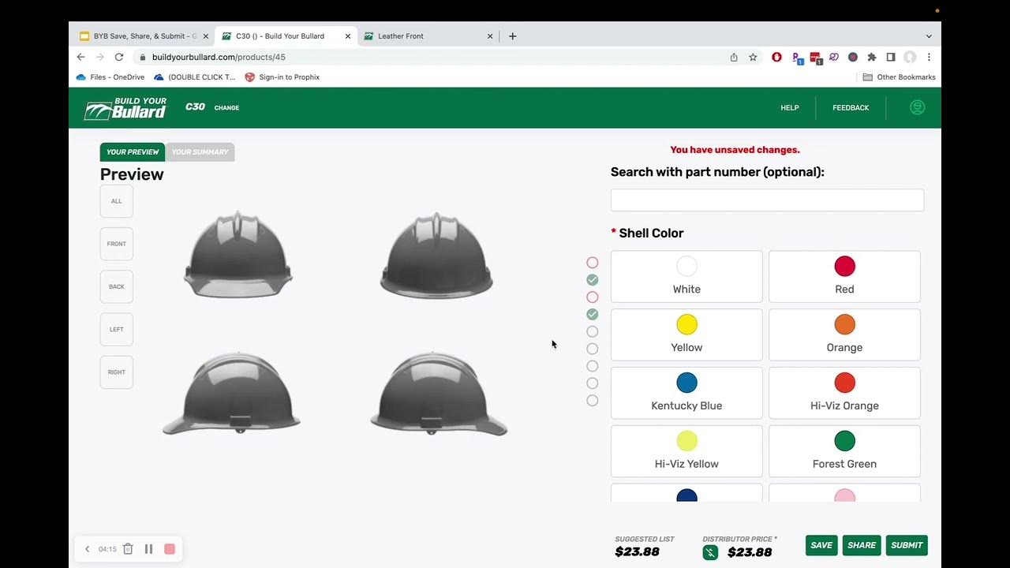This screenshot has height=568, width=1010.
Task: Click the Build Your Bullard logo
Action: click(125, 108)
